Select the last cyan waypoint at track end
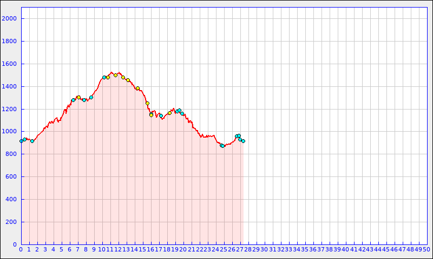 243,141
